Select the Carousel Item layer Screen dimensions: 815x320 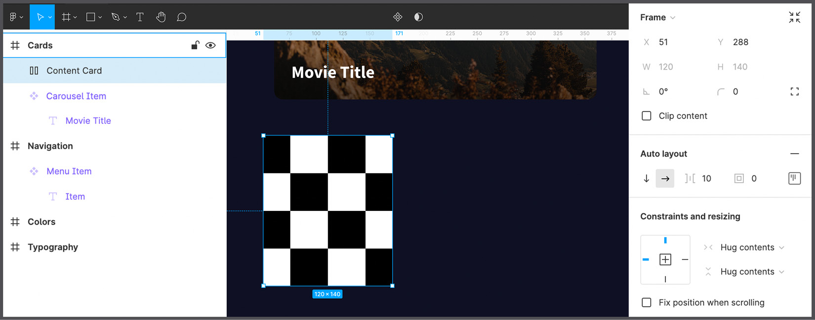(x=115, y=96)
